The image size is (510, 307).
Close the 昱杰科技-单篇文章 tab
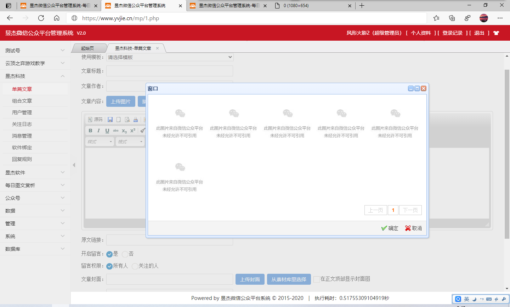(157, 48)
